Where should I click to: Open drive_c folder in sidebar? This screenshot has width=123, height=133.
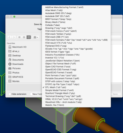coord(14,51)
